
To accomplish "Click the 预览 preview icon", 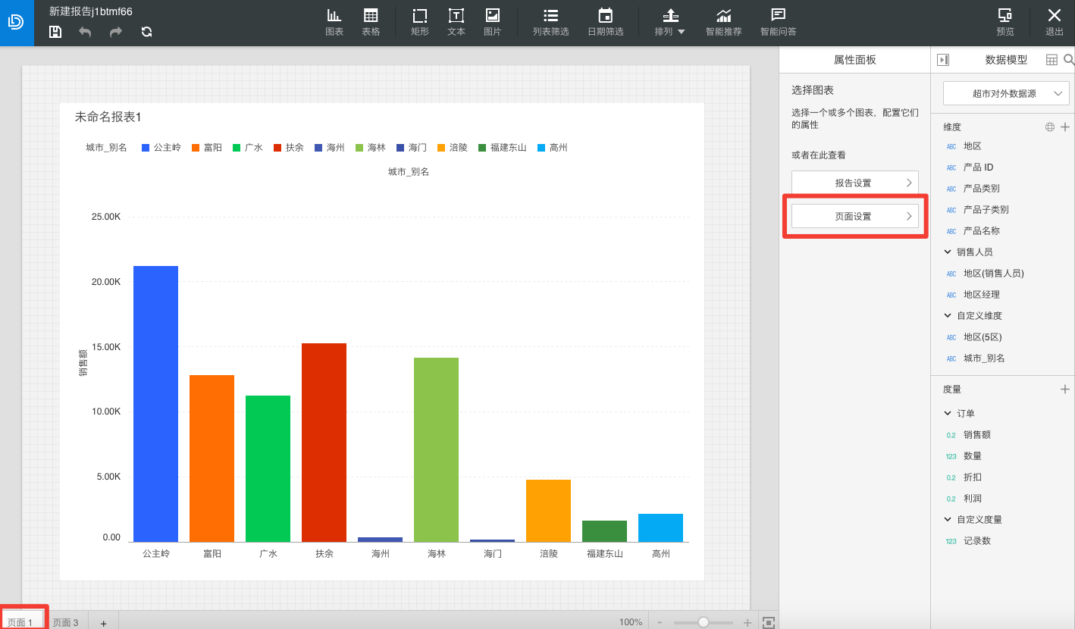I will click(1005, 23).
